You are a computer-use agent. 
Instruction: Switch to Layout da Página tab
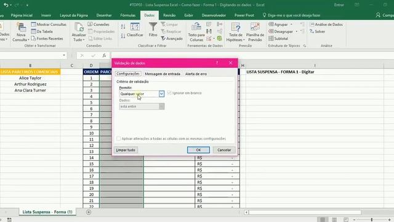[74, 15]
